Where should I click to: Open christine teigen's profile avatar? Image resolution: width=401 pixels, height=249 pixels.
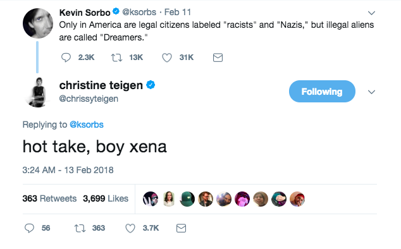37,92
